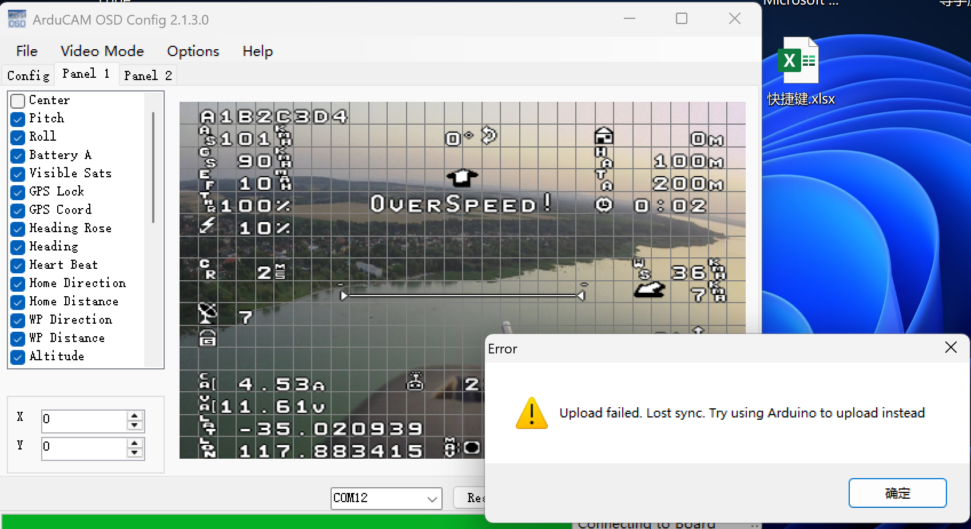Switch to the Panel 2 tab
The height and width of the screenshot is (529, 971).
148,75
